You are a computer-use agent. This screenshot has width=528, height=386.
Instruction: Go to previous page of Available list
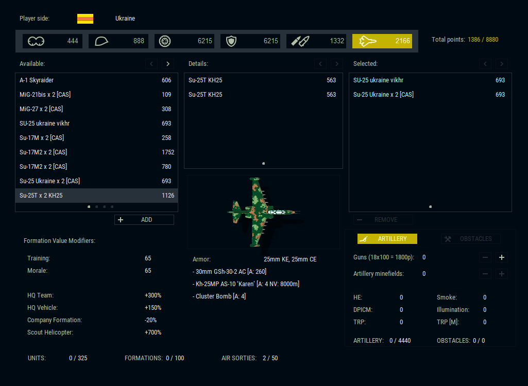[151, 64]
